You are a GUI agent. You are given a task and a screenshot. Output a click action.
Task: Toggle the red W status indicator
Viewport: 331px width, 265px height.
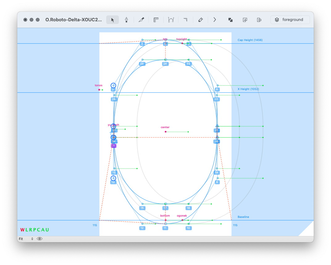[22, 230]
